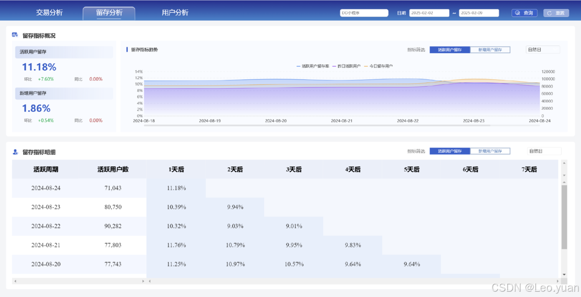Click the 留存指标明细 section icon

(15, 152)
